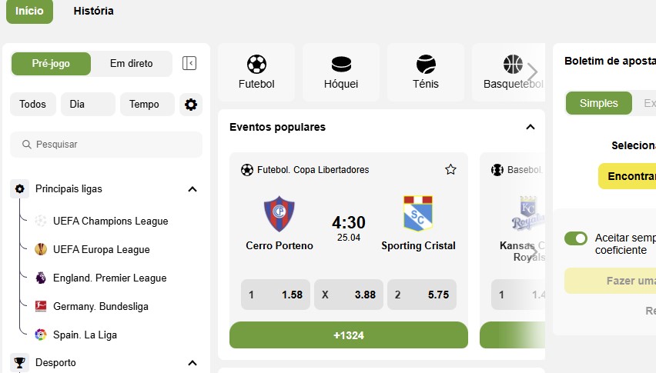Viewport: 656px width, 373px height.
Task: Choose the Hóquei puck icon
Action: tap(341, 65)
